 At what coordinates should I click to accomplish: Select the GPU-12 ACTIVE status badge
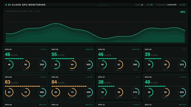(x=183, y=105)
